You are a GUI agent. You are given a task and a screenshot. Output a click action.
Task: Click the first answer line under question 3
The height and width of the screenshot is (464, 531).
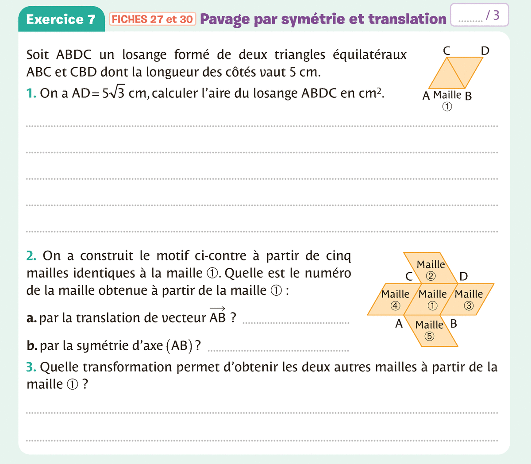[262, 413]
